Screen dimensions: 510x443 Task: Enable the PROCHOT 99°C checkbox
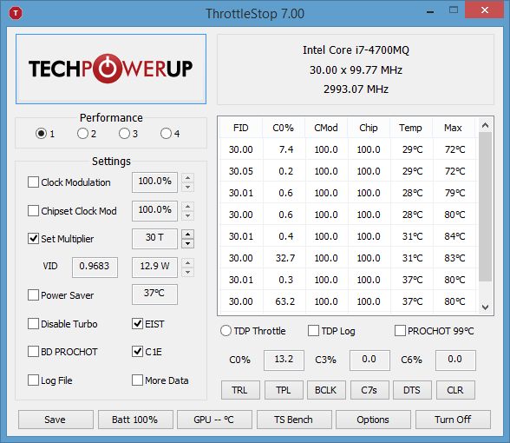point(400,331)
